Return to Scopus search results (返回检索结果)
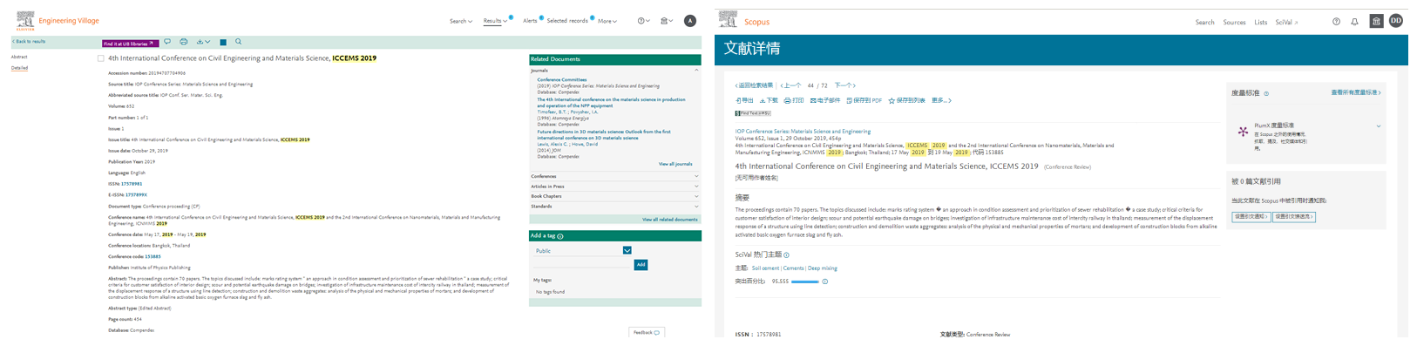The image size is (1417, 346). click(754, 85)
